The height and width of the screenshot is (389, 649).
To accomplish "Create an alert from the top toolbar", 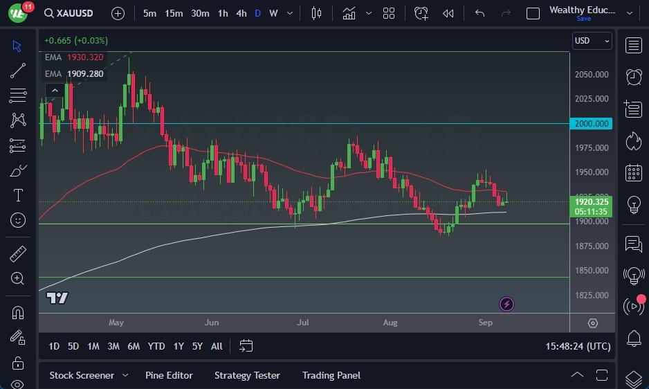I will pos(421,13).
